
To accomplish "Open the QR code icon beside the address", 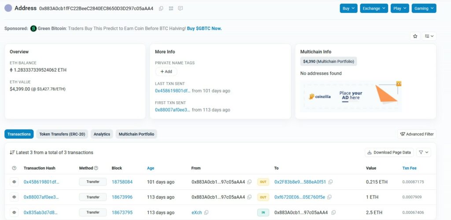I will pyautogui.click(x=171, y=8).
